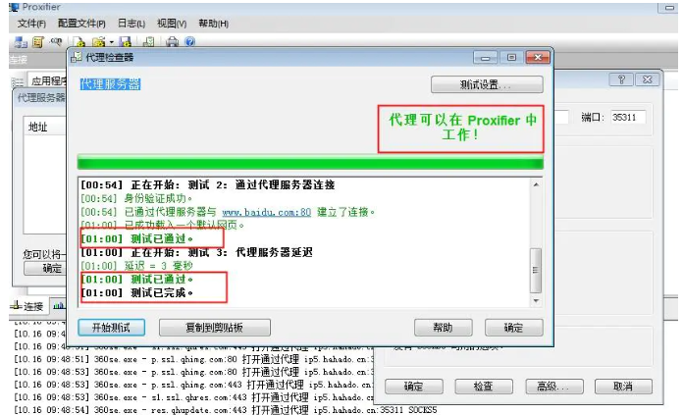The width and height of the screenshot is (683, 415).
Task: Launch the proxy checker toolbar icon
Action: click(149, 42)
